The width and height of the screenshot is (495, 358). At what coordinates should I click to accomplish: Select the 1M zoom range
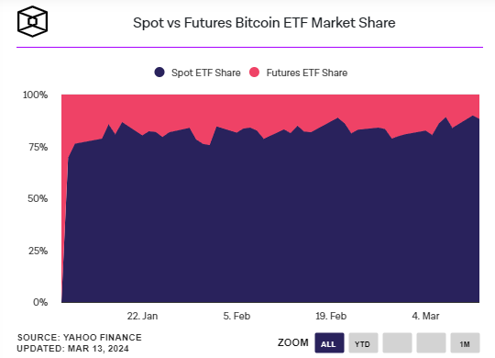465,342
